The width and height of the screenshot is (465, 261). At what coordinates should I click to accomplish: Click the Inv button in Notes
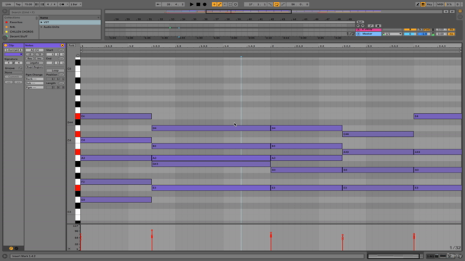pyautogui.click(x=39, y=59)
